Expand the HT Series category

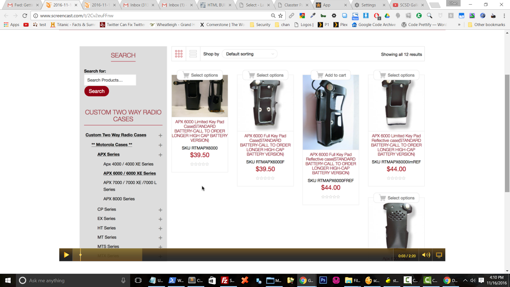click(160, 228)
